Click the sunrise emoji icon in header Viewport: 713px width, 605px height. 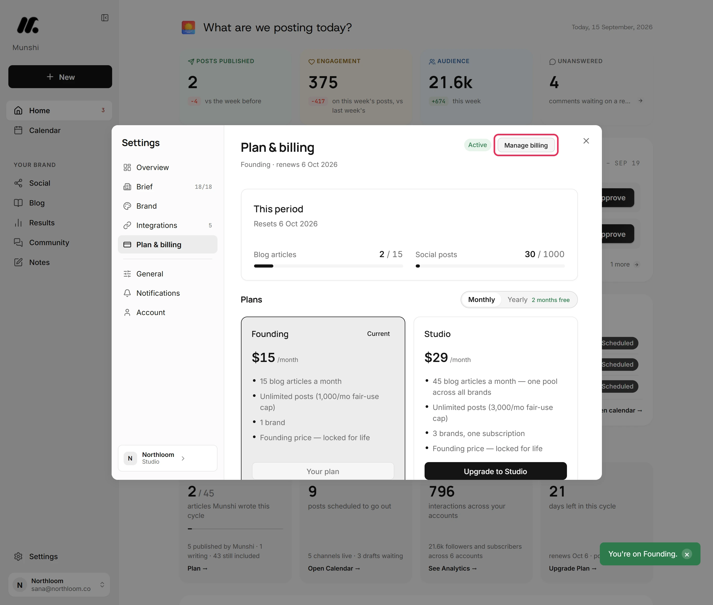188,27
